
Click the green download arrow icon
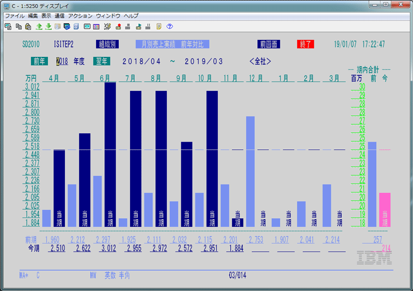48,26
